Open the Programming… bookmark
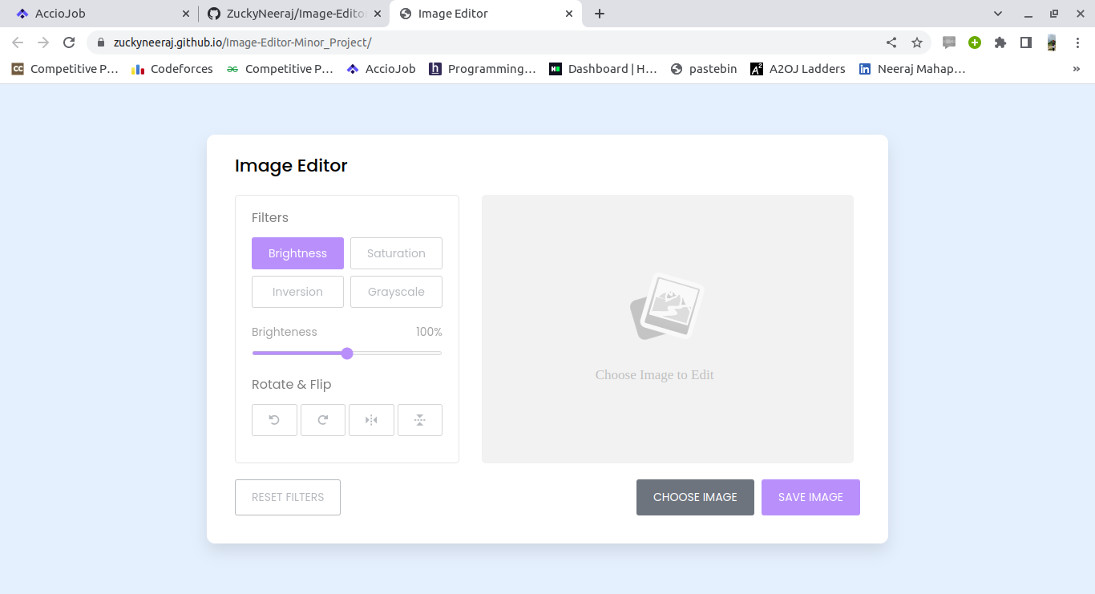The height and width of the screenshot is (594, 1095). click(x=483, y=69)
